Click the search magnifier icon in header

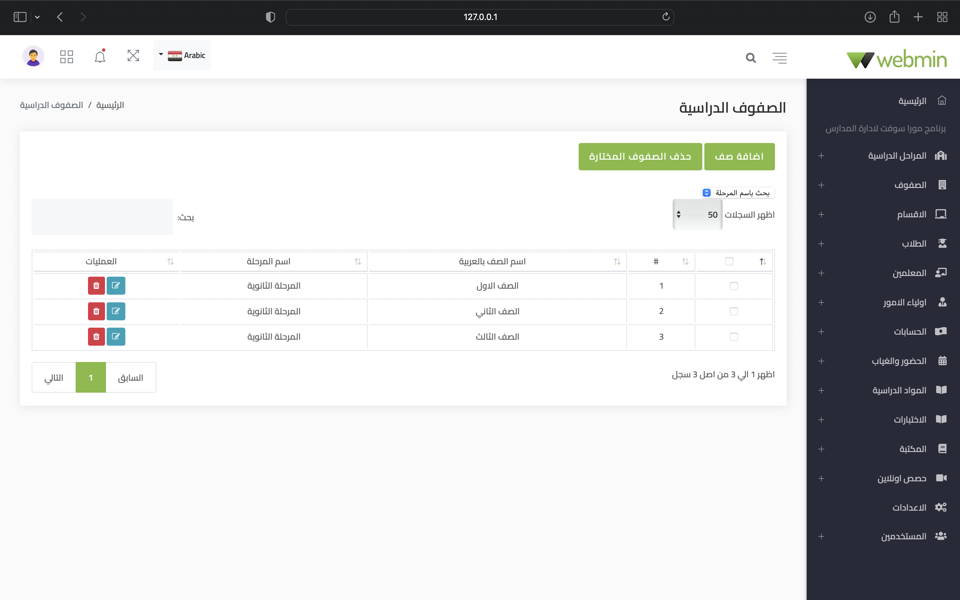tap(751, 58)
